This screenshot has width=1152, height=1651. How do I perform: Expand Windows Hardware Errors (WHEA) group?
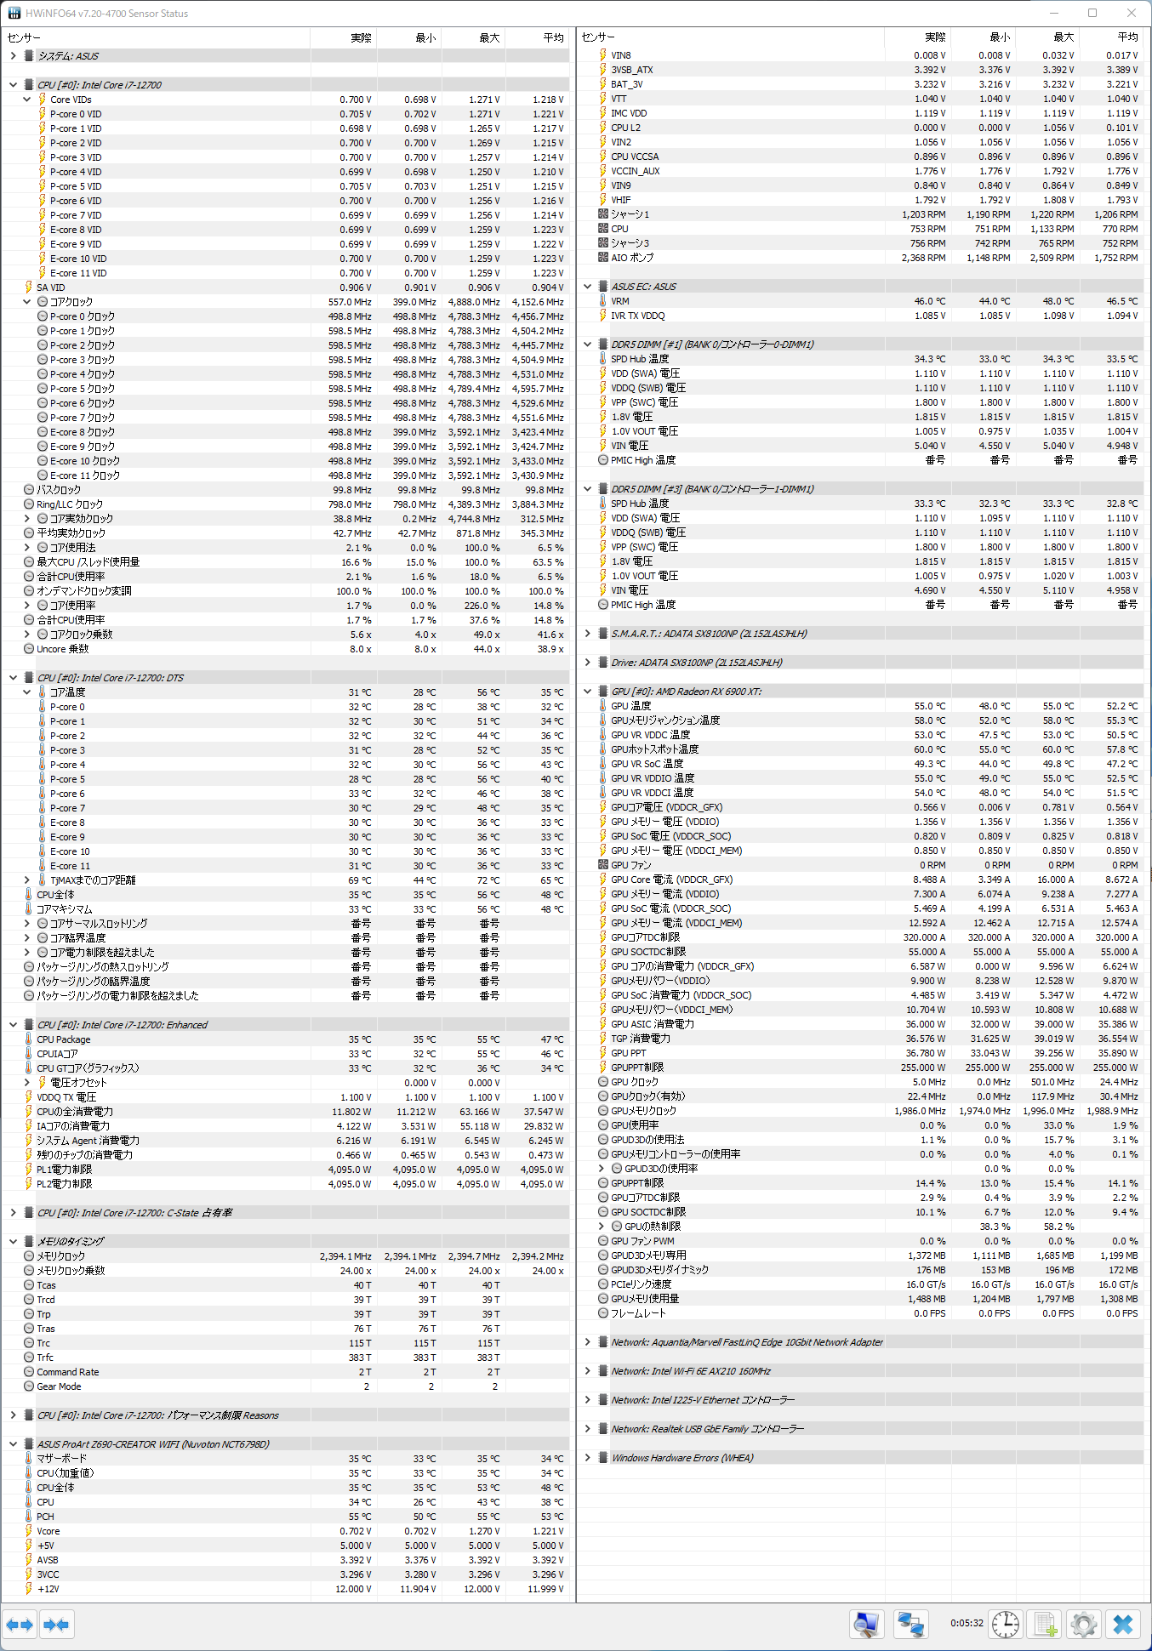588,1458
